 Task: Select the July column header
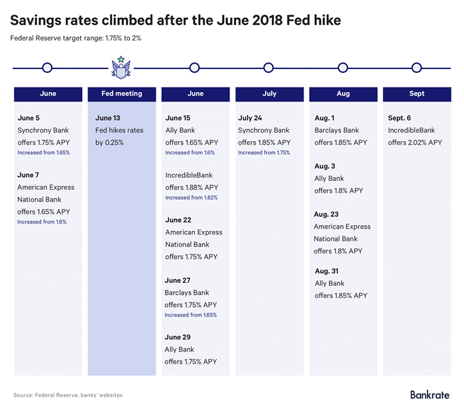pyautogui.click(x=268, y=94)
